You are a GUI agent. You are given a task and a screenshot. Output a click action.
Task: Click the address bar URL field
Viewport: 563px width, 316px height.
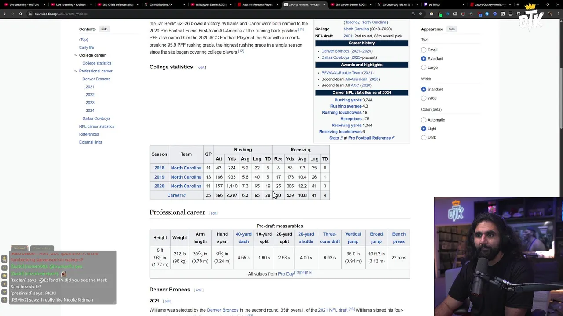[220, 14]
